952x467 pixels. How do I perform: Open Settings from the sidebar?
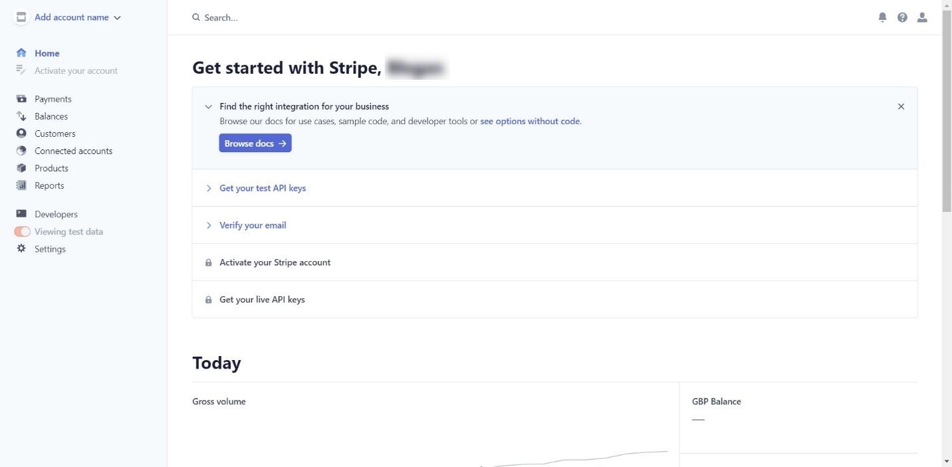[51, 249]
